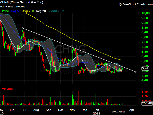Click the 7,60 price axis label
Screen dimensions: 153x115
click(145, 42)
